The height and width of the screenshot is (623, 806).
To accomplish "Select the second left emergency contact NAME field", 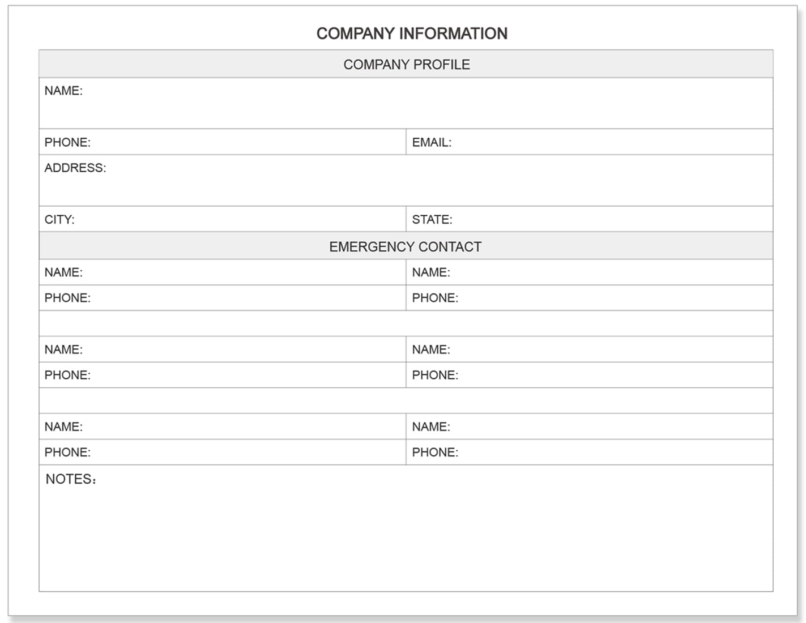I will point(222,349).
